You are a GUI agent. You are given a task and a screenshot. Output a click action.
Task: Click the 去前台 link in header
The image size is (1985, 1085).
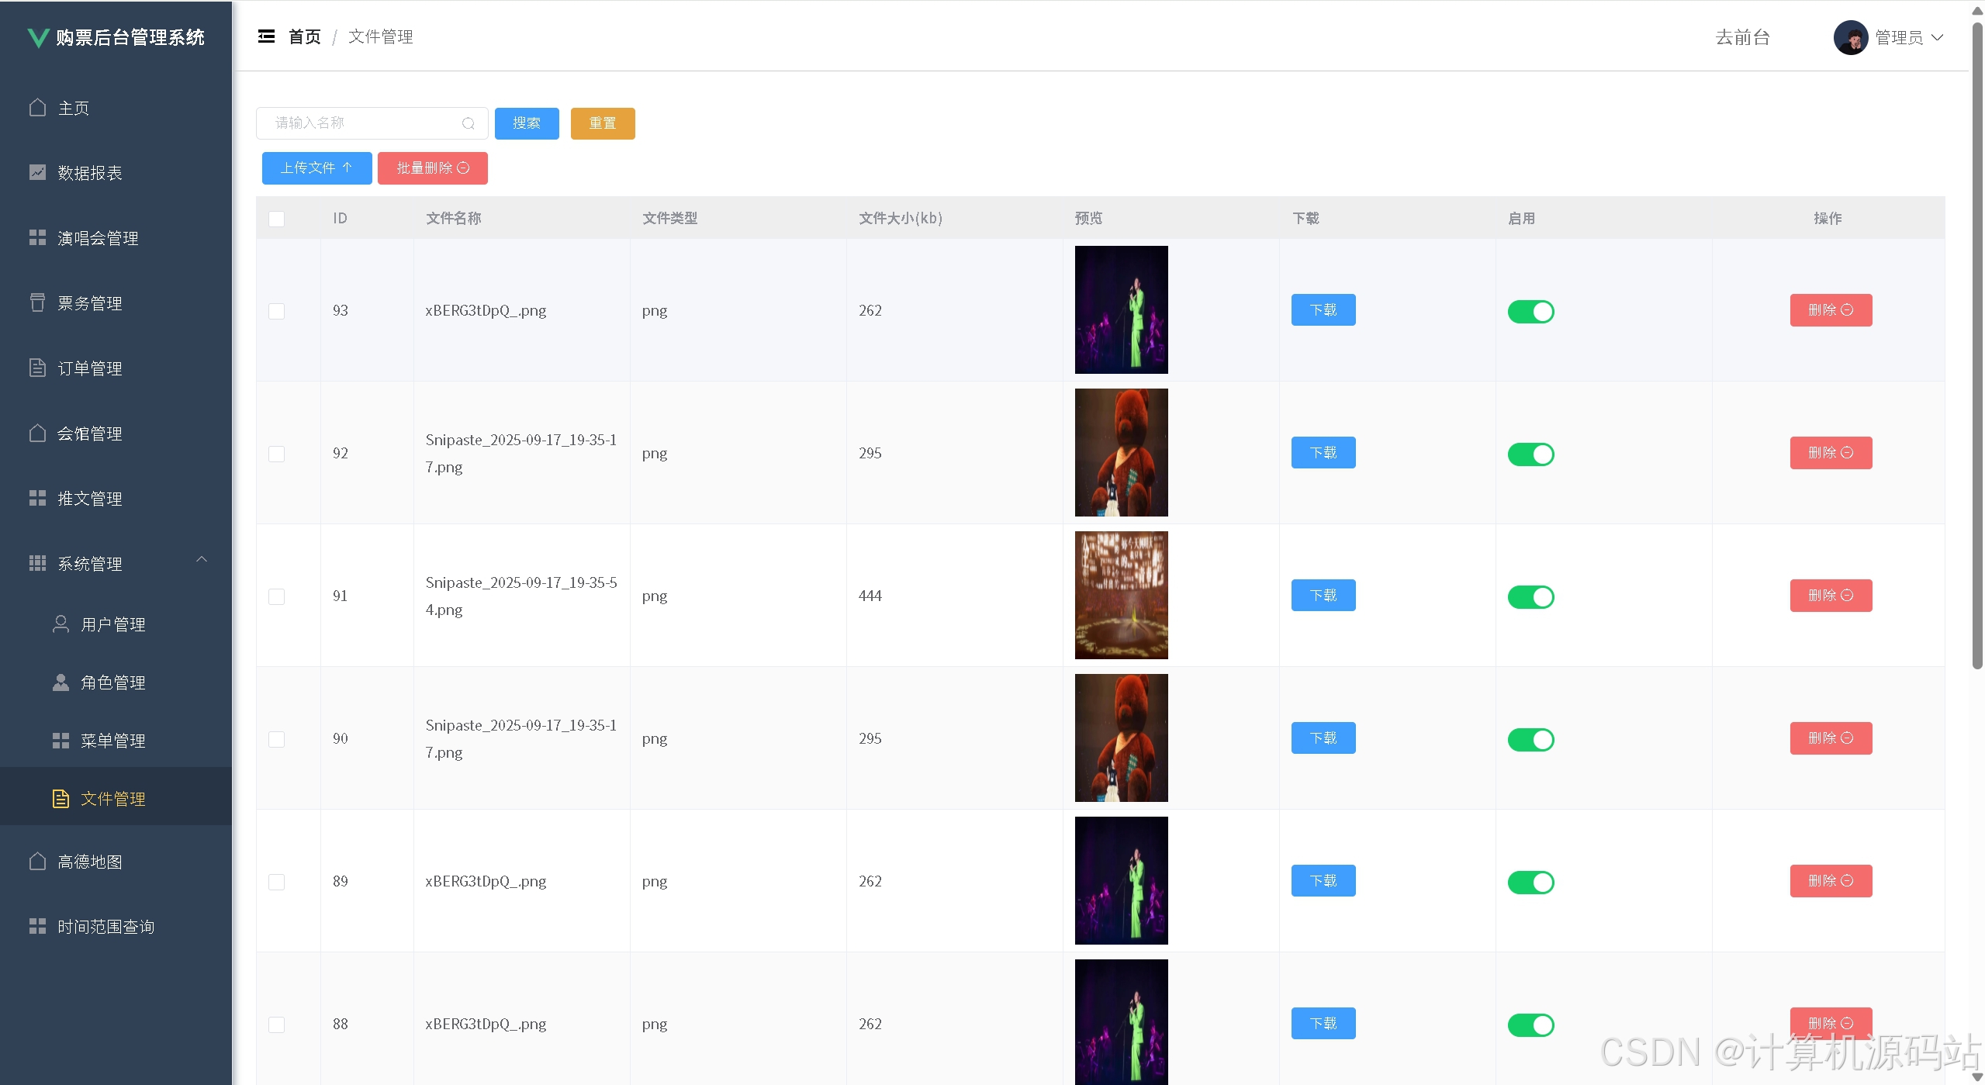1742,37
